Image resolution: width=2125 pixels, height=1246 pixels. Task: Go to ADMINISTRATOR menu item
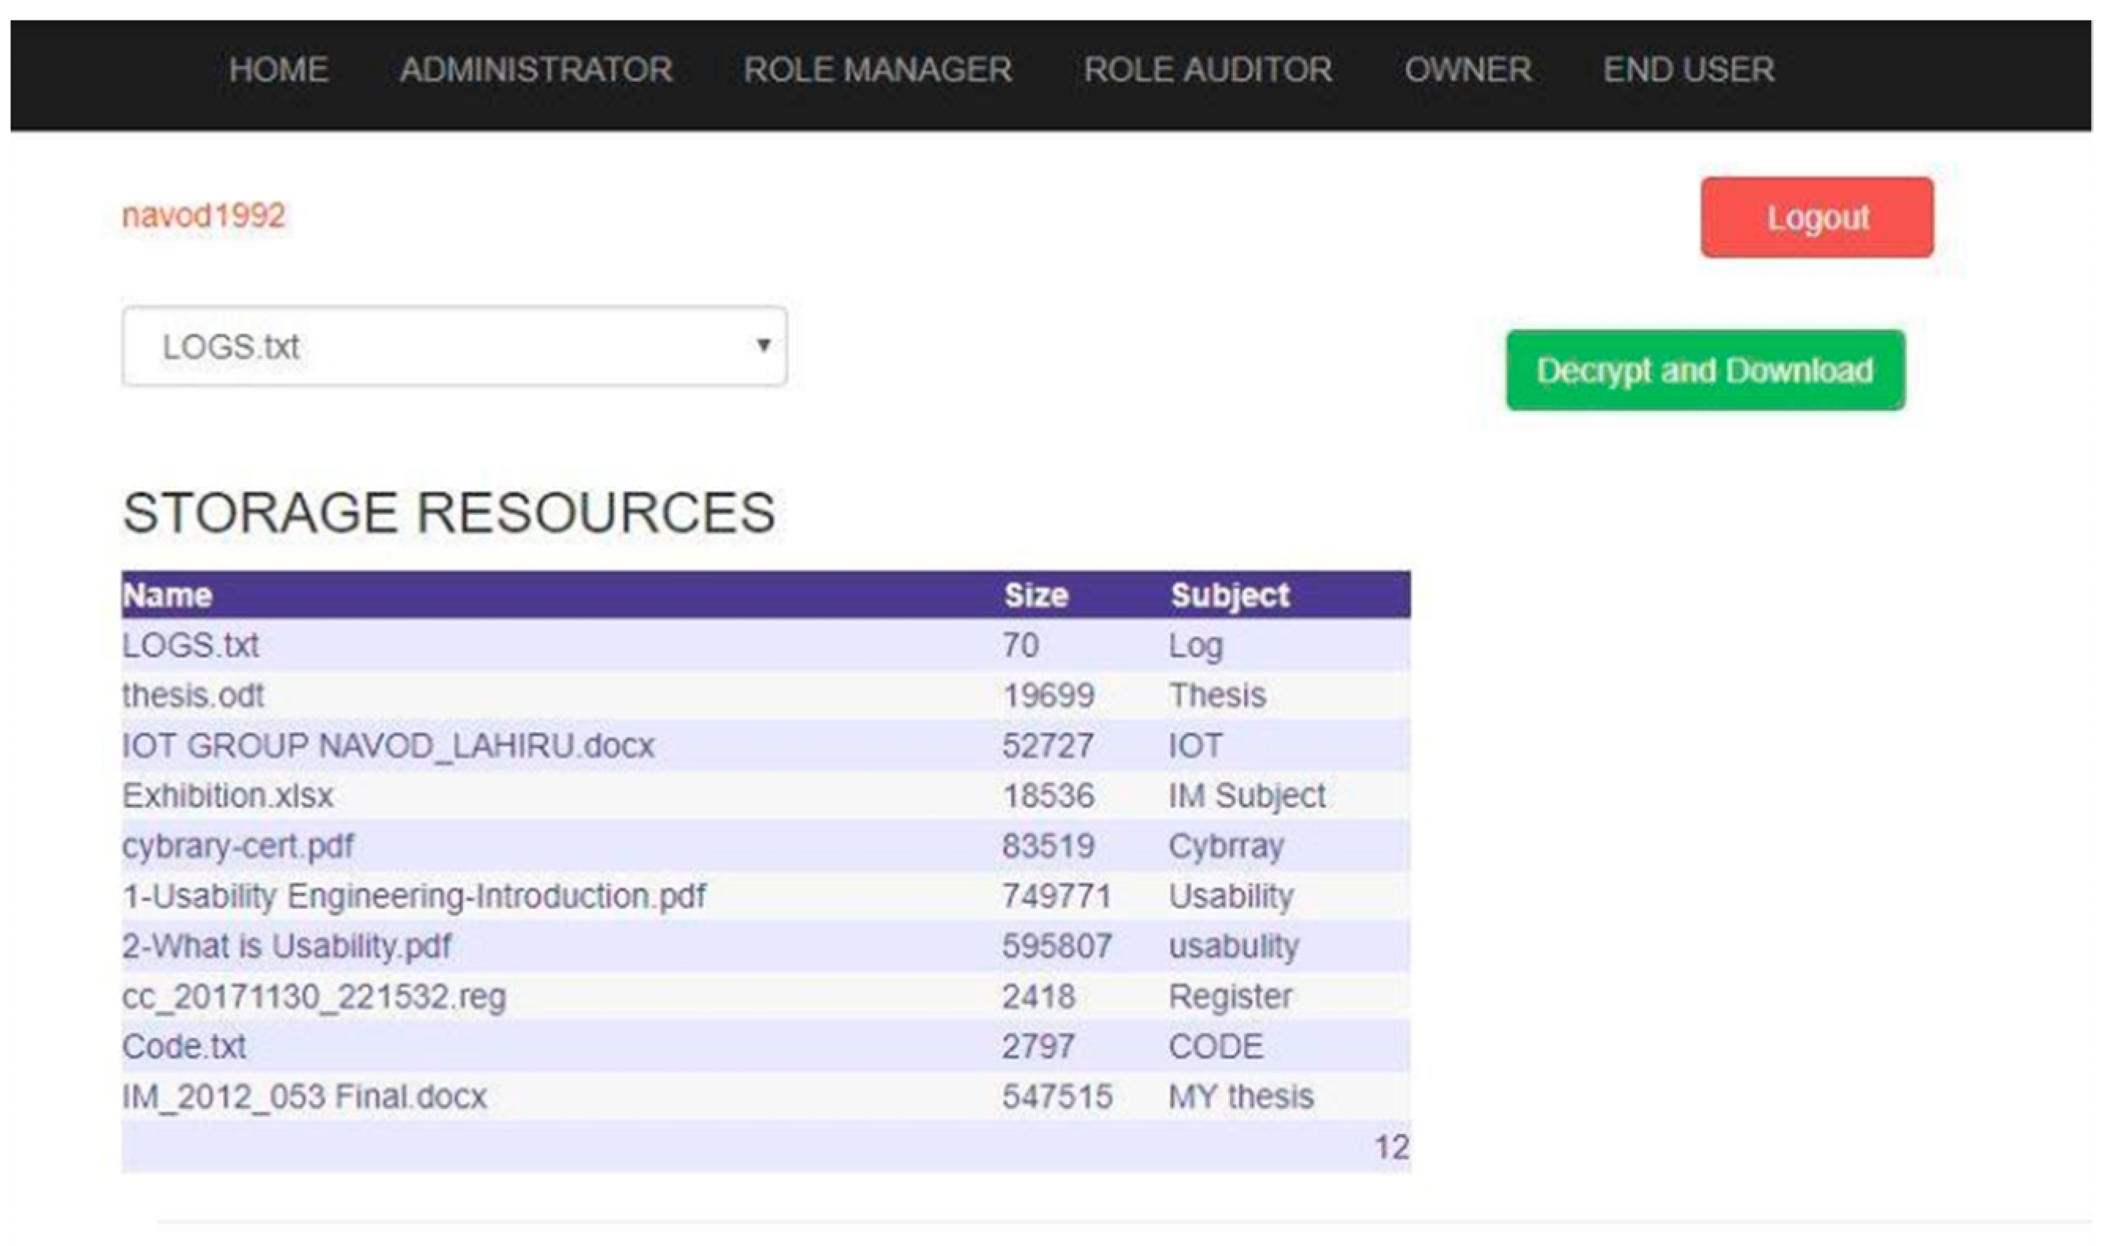pos(536,69)
